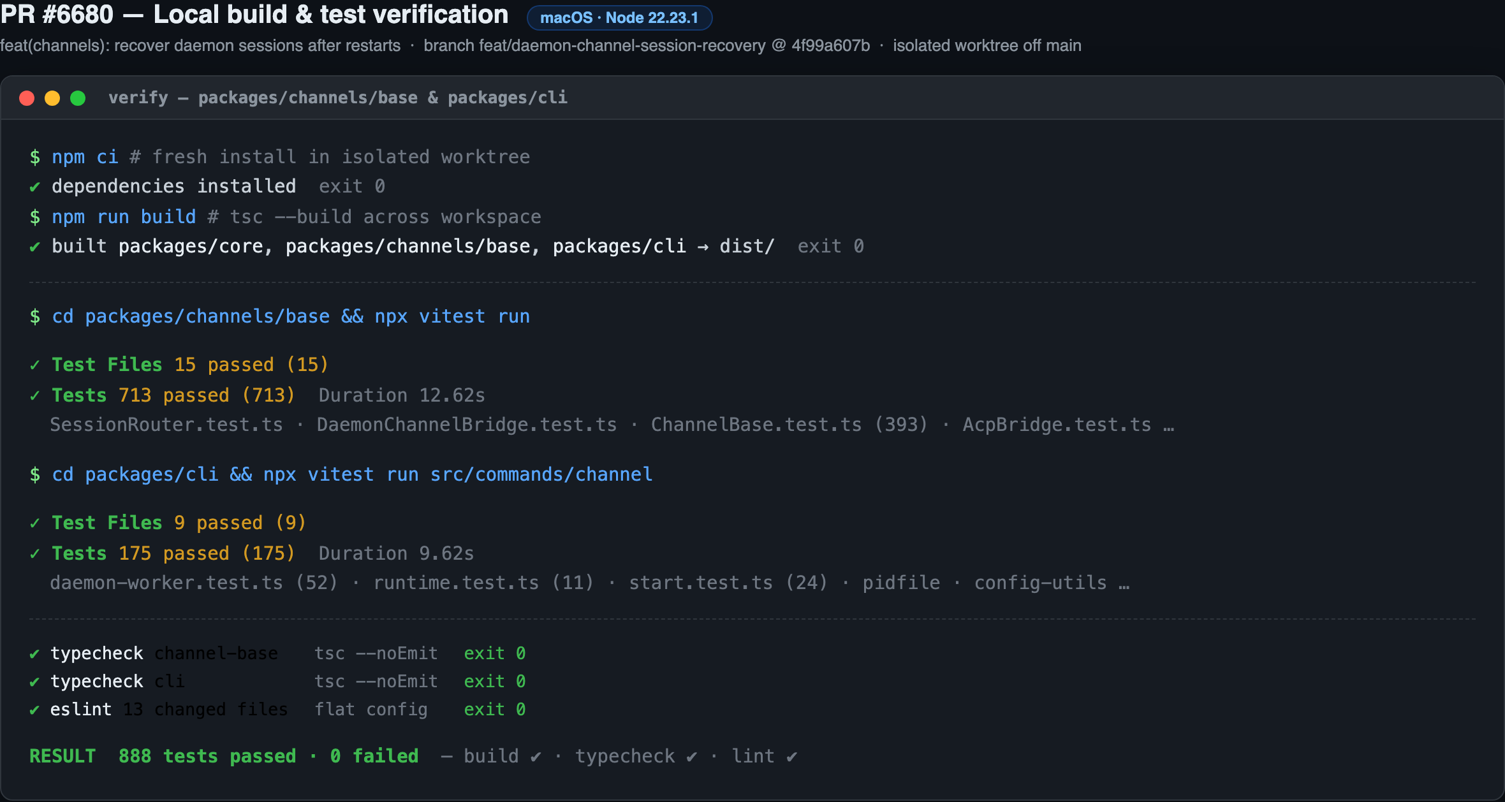This screenshot has height=802, width=1505.
Task: Click 'runtime.test.ts (11)'
Action: 483,583
